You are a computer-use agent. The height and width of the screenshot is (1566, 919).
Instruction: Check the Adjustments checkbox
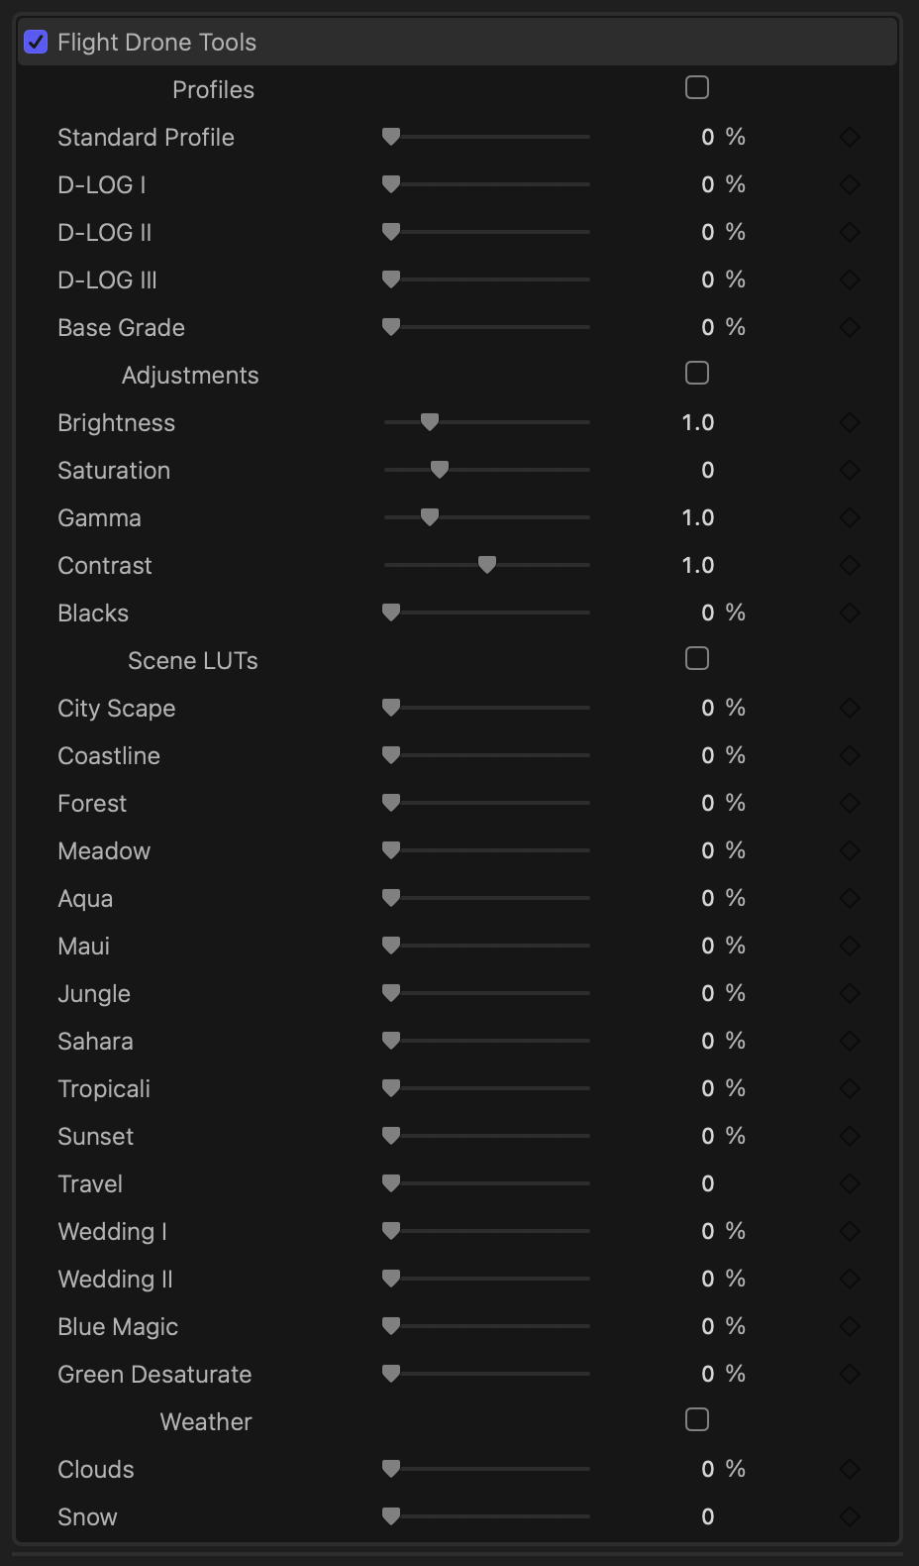(x=697, y=374)
